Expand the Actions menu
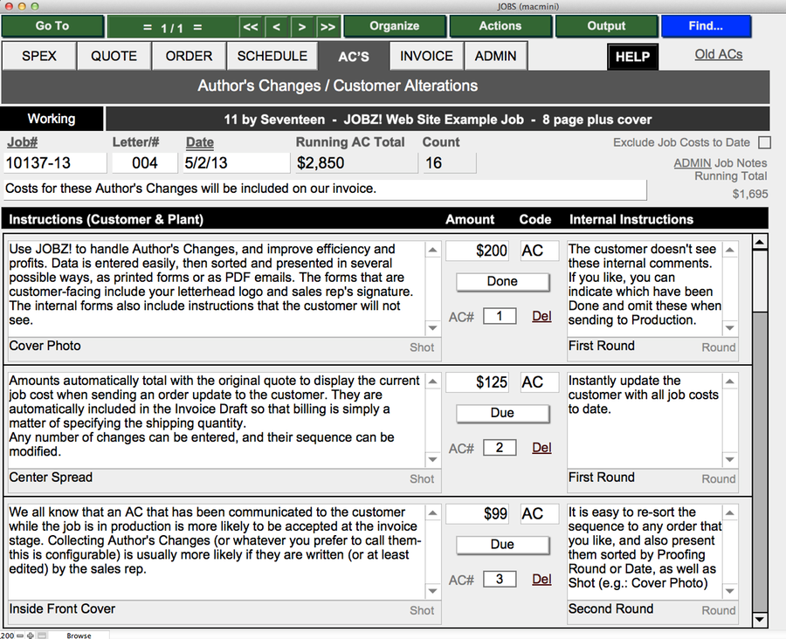This screenshot has width=786, height=639. tap(500, 26)
